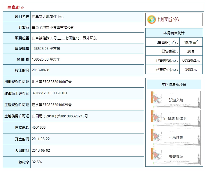The image size is (207, 171).
Task: Click the 项目位置 row label
Action: point(22,38)
